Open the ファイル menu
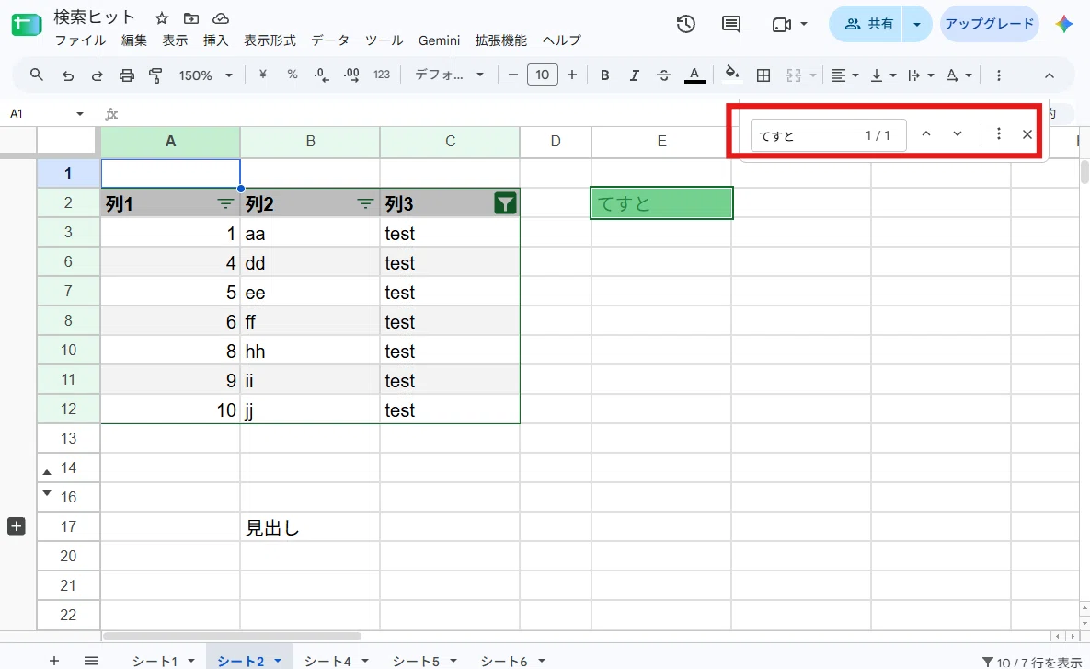The height and width of the screenshot is (669, 1090). (x=81, y=40)
